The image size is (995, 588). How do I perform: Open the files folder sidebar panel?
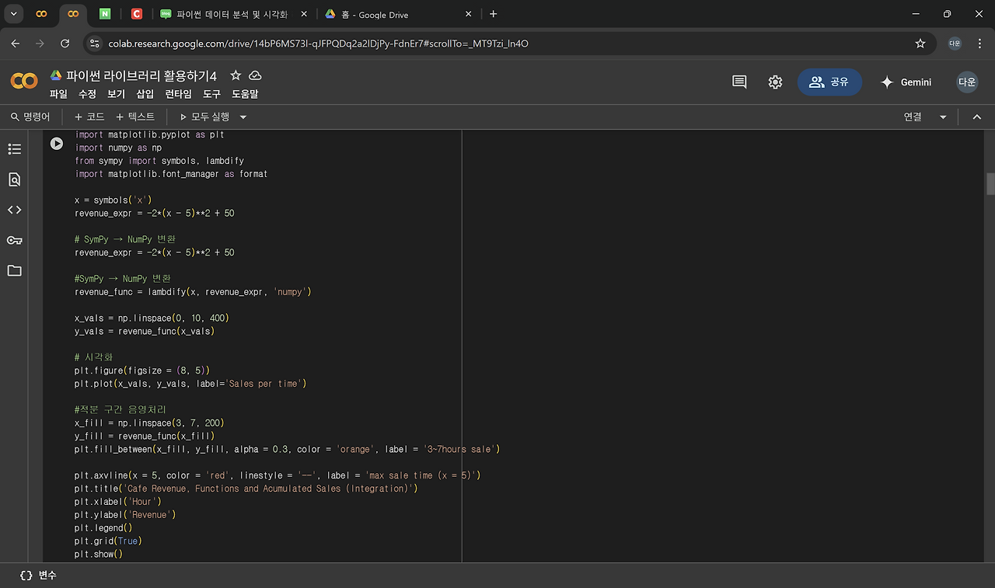tap(14, 270)
